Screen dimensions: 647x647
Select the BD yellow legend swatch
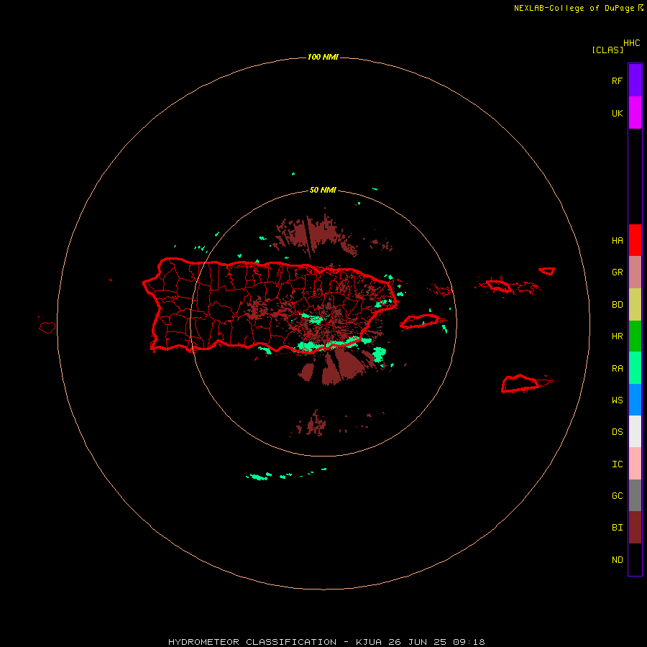point(635,305)
